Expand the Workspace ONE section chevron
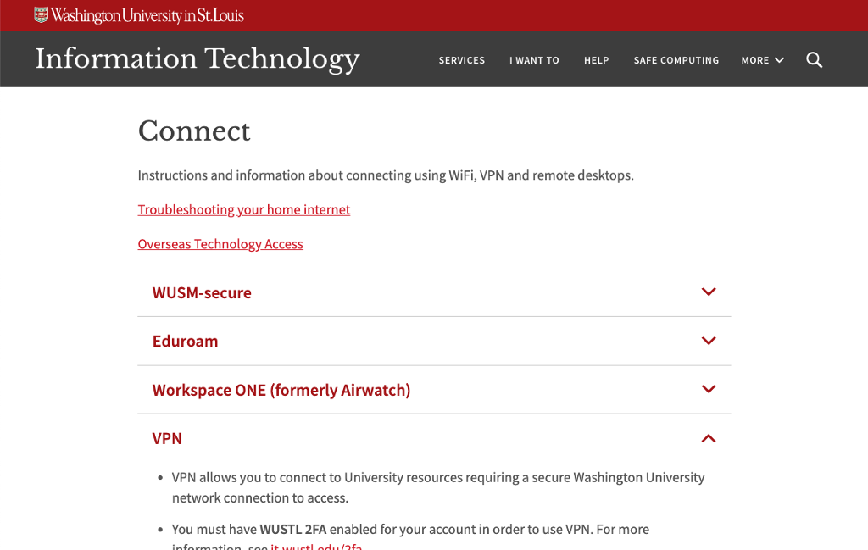Screen dimensions: 868x550 [709, 389]
